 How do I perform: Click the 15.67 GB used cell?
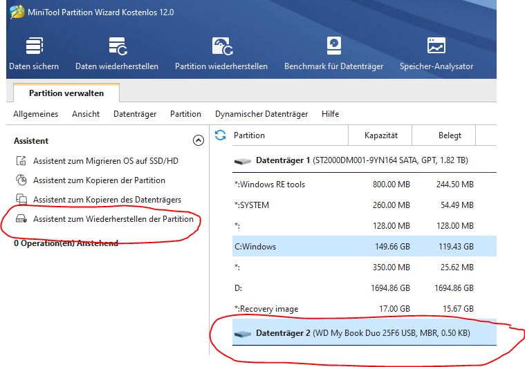[x=458, y=309]
